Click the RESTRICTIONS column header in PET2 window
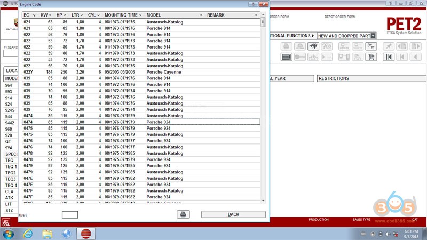Screen dimensions: 427x240 click(x=371, y=78)
